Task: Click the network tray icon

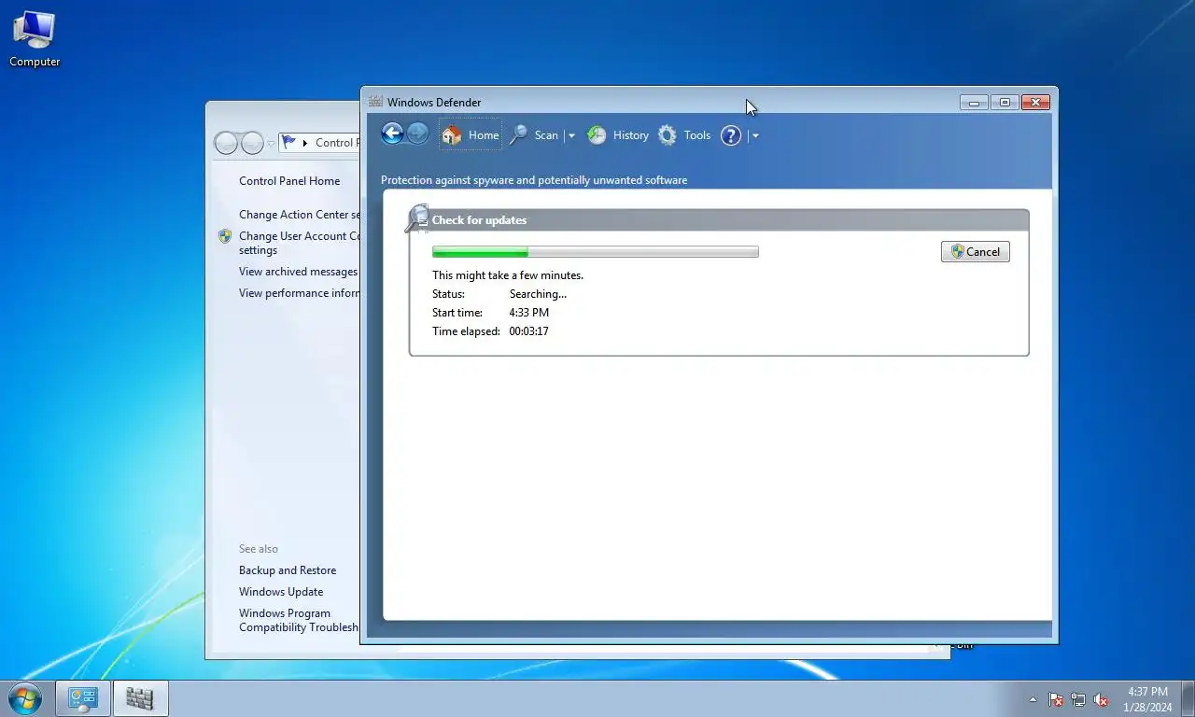Action: pyautogui.click(x=1078, y=699)
